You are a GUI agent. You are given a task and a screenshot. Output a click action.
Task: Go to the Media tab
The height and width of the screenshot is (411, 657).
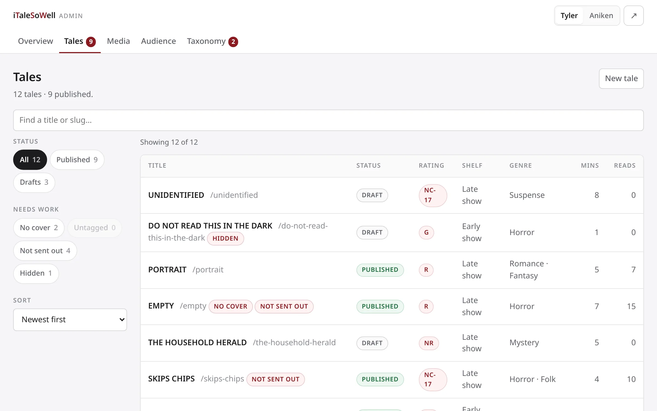118,41
